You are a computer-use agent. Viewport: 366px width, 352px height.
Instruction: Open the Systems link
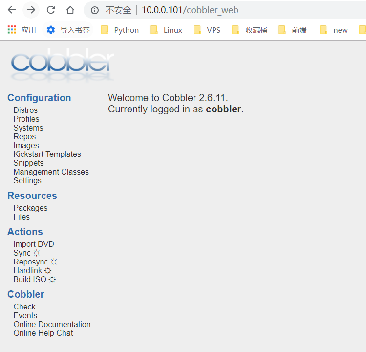(28, 128)
